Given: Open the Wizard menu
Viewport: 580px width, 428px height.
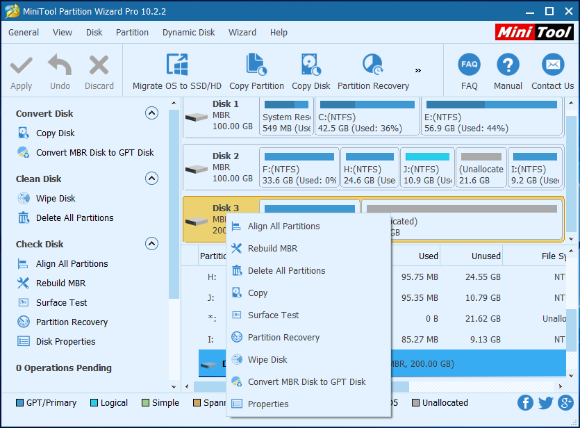Looking at the screenshot, I should pyautogui.click(x=242, y=33).
